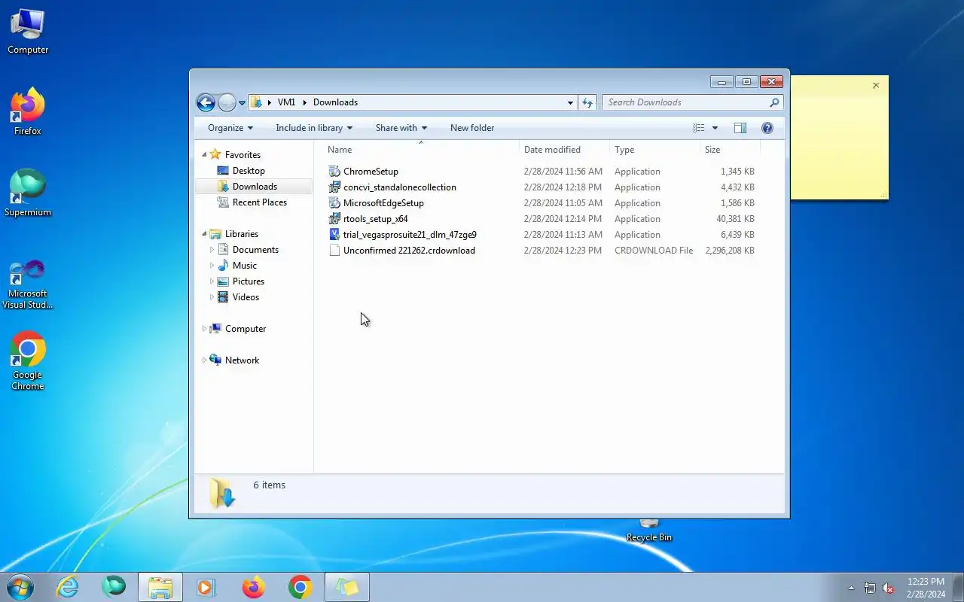Click the 40,381 KB size cell
This screenshot has width=964, height=602.
point(735,219)
